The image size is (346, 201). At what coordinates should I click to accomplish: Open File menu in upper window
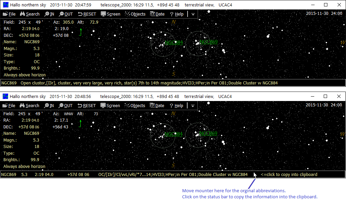(9, 14)
